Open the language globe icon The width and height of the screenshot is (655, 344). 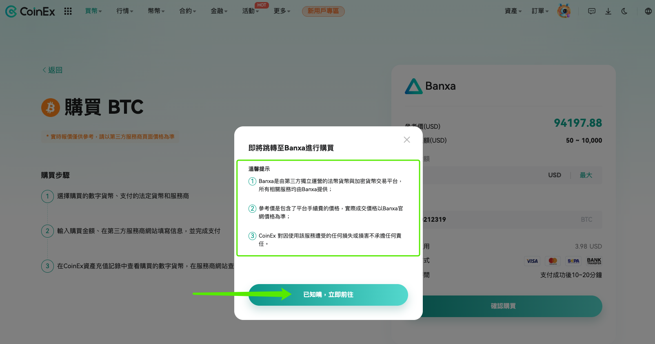click(x=648, y=11)
